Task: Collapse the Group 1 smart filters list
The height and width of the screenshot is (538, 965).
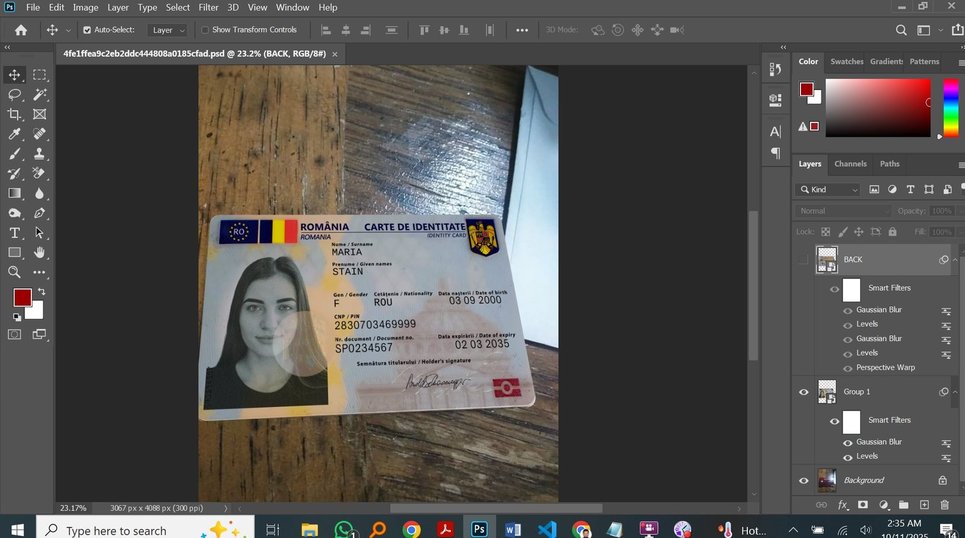Action: tap(955, 392)
